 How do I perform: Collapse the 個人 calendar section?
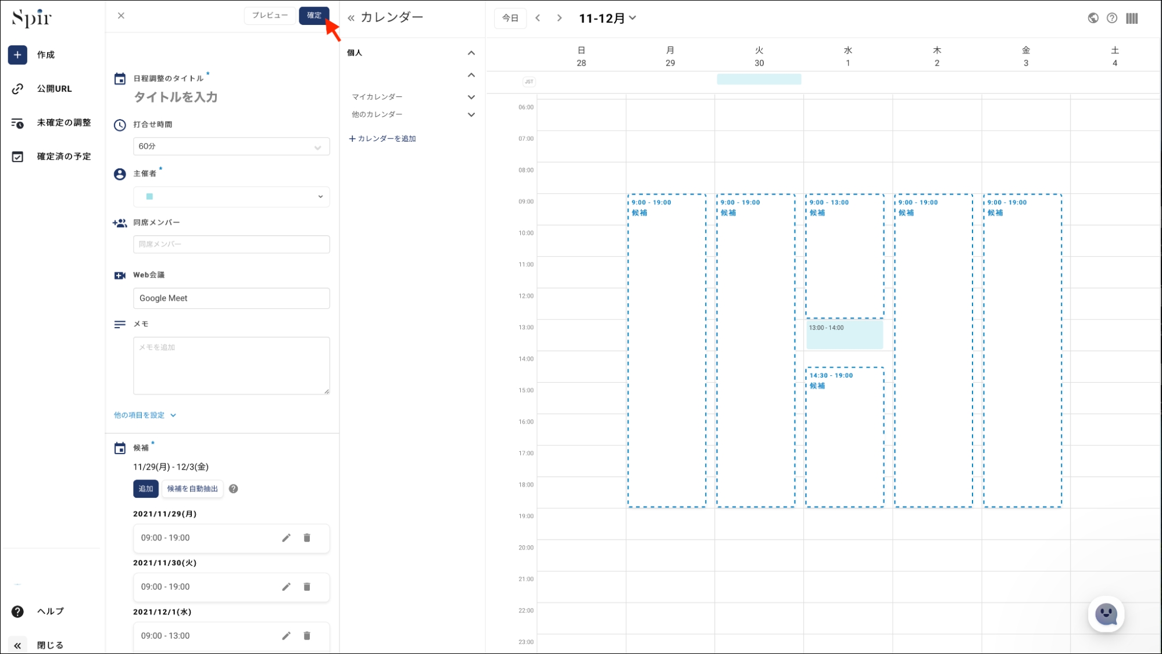click(x=471, y=53)
